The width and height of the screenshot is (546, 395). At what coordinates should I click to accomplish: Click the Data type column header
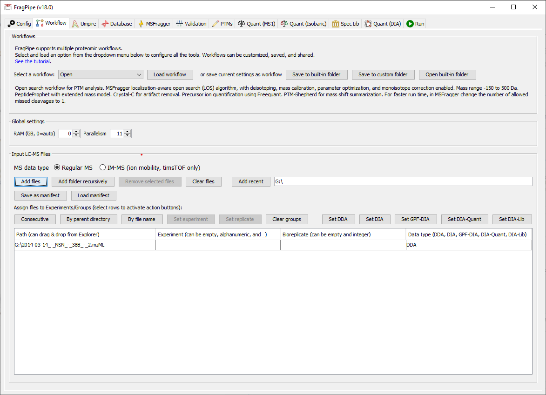tap(469, 234)
